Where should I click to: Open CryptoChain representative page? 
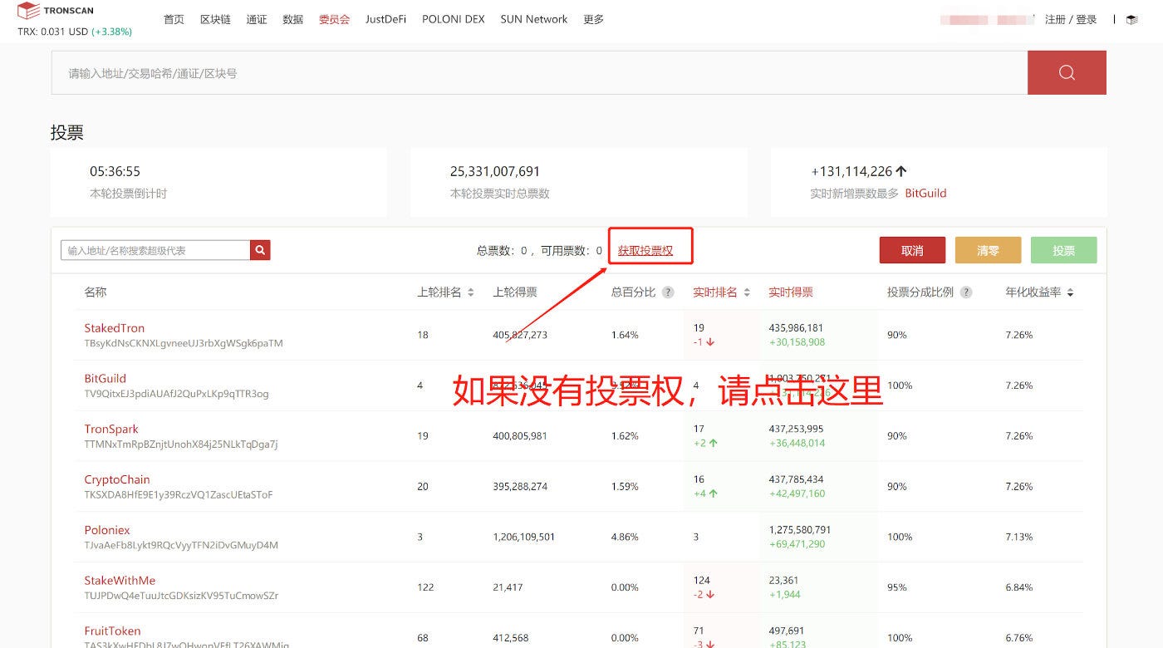point(117,479)
